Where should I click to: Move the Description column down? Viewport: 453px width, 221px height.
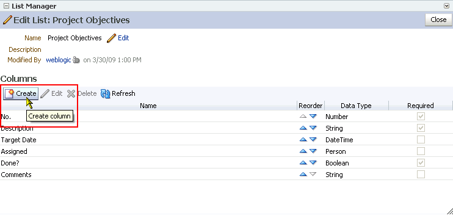click(313, 128)
